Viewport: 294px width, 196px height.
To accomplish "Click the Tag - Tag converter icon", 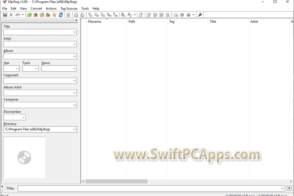I will coord(116,15).
